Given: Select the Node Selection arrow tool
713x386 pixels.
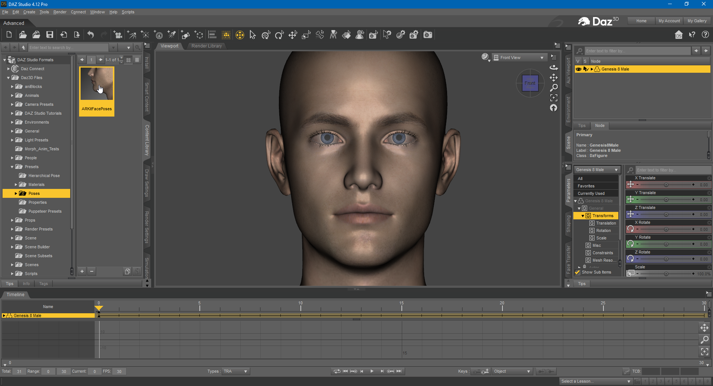Looking at the screenshot, I should click(253, 35).
